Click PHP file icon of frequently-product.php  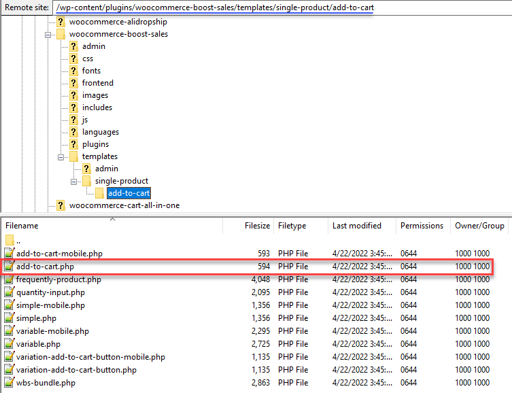tap(10, 279)
